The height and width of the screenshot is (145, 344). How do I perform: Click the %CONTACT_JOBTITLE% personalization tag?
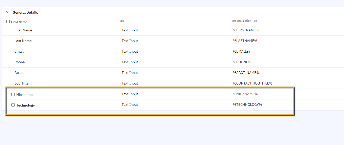click(252, 83)
